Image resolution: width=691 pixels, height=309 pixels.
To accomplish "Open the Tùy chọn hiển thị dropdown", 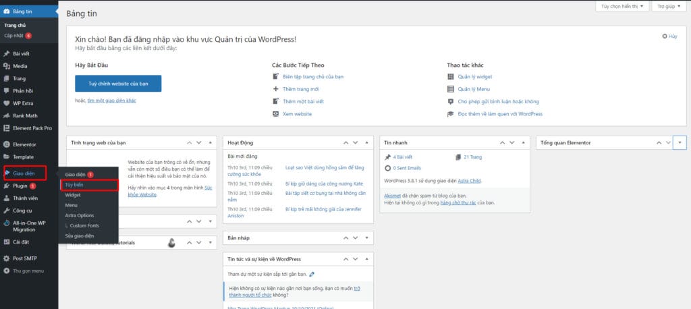I will pos(622,6).
